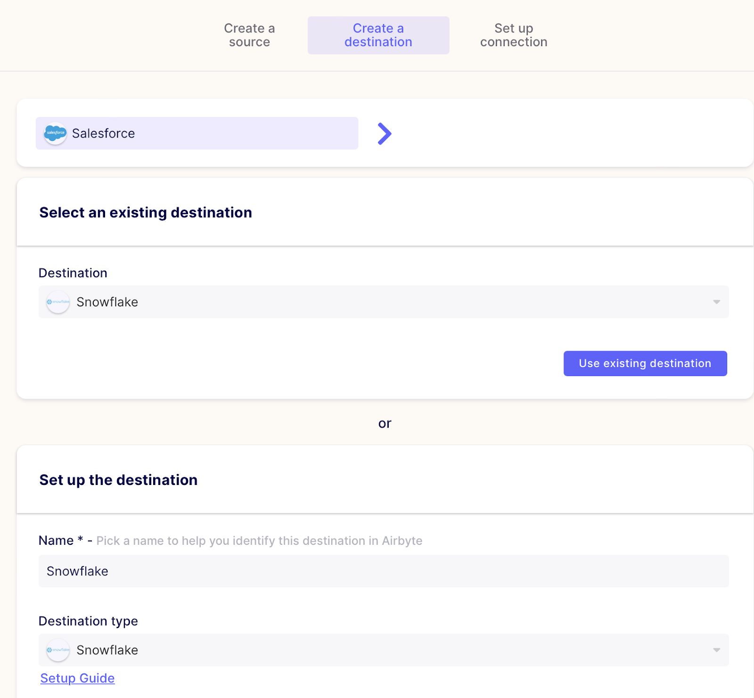Open the Set up connection tab

point(514,35)
